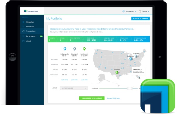Image resolution: width=177 pixels, height=117 pixels.
Task: Open eValut in the sidebar
Action: [x=28, y=41]
